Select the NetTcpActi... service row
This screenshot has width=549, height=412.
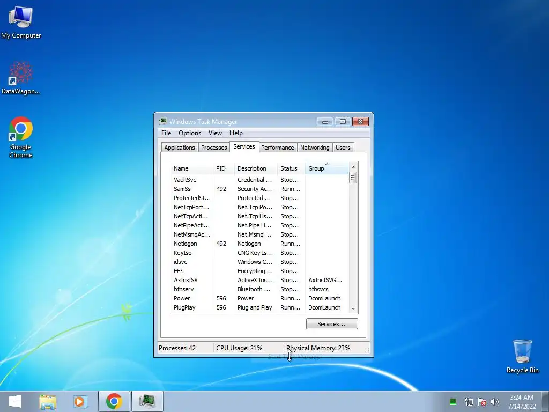tap(259, 216)
